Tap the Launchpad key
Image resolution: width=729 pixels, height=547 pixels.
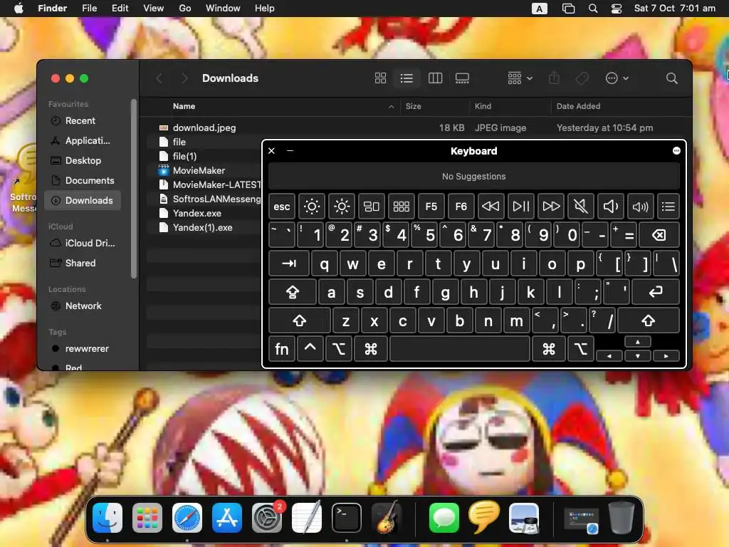pyautogui.click(x=402, y=207)
